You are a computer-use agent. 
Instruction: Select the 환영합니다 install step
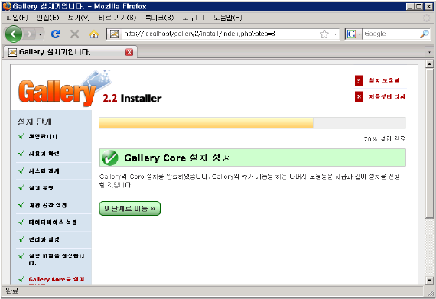(44, 136)
